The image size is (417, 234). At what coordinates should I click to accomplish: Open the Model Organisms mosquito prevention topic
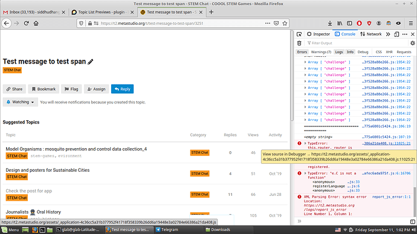coord(76,149)
